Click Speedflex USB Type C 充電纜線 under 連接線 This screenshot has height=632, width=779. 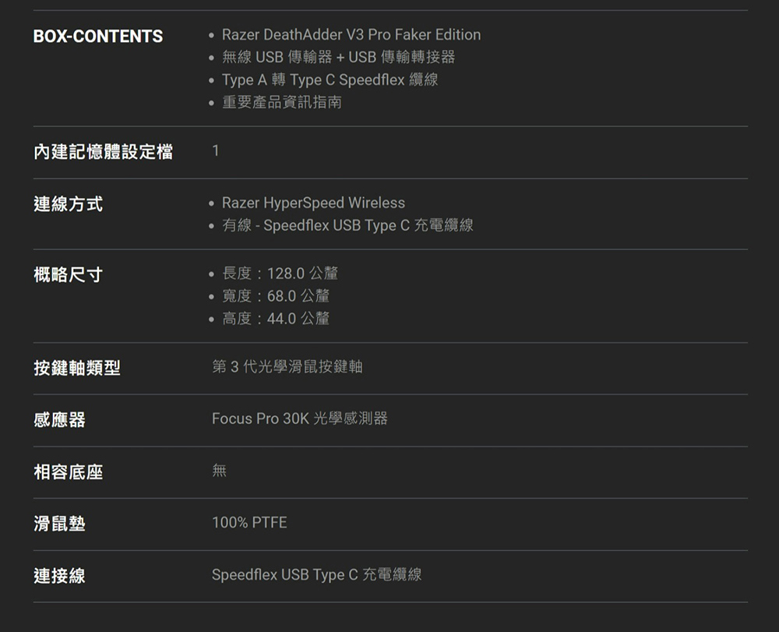click(317, 574)
